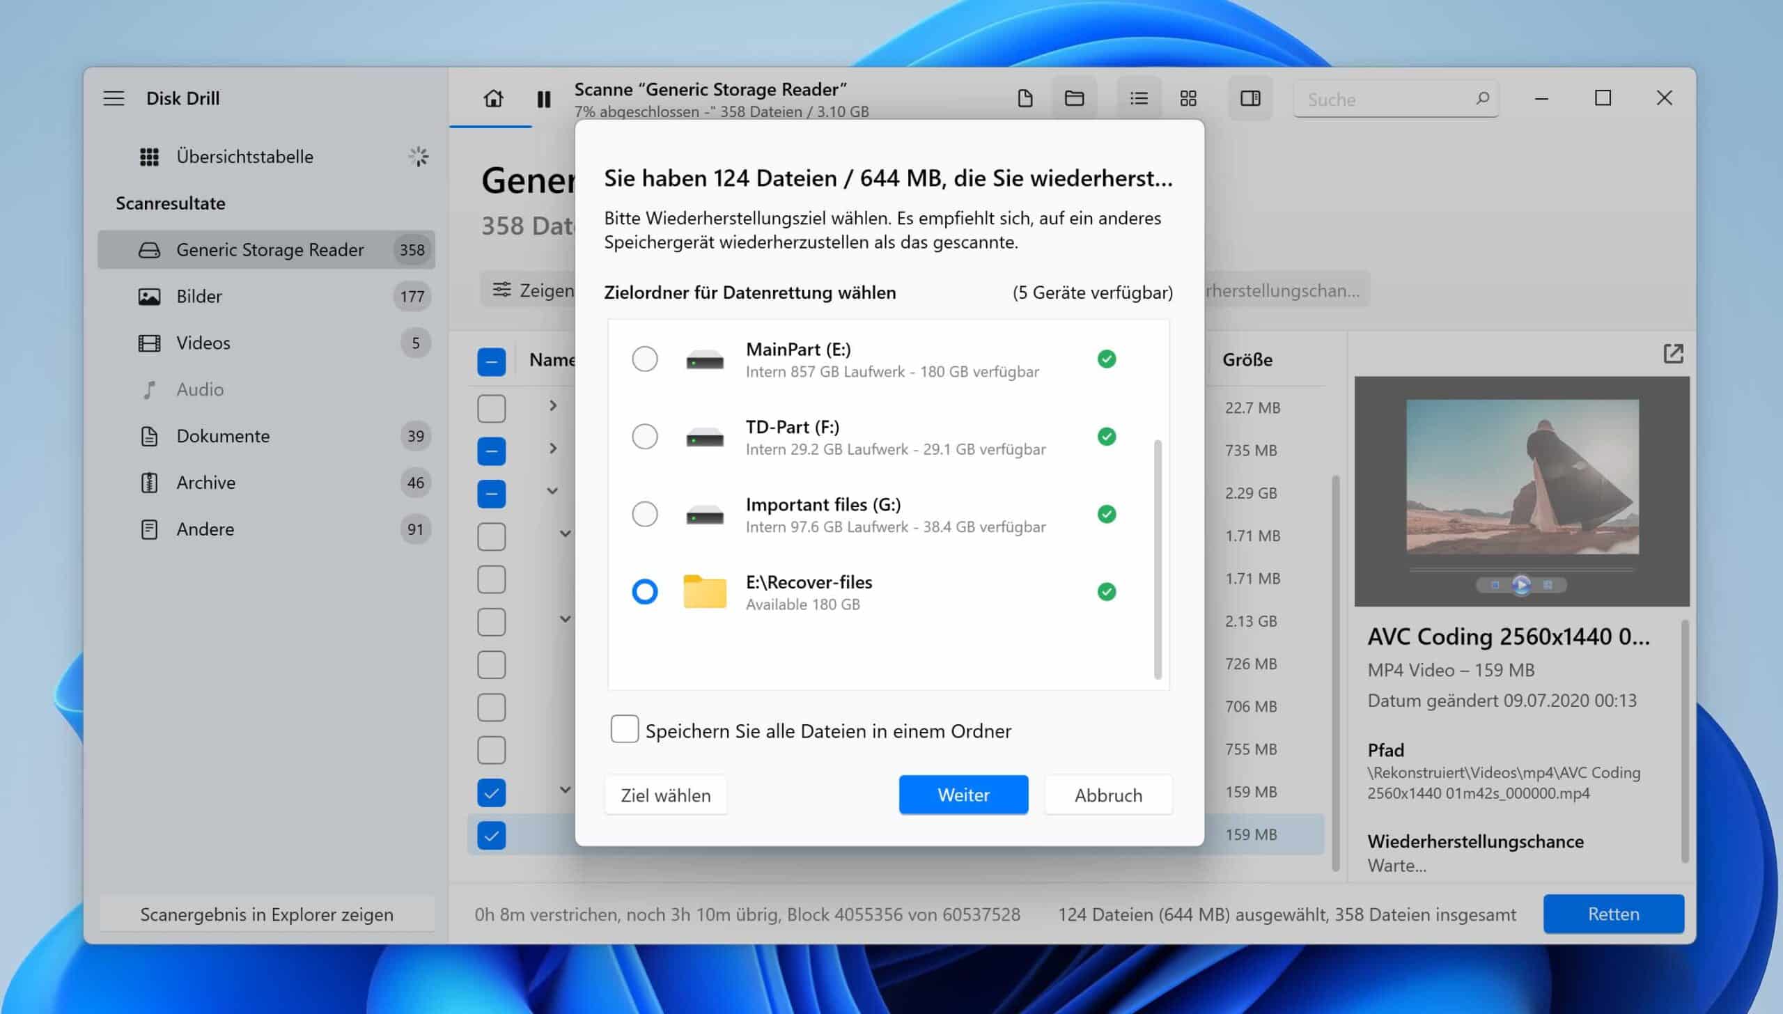Image resolution: width=1783 pixels, height=1014 pixels.
Task: Click Ziel wählen button
Action: [x=665, y=795]
